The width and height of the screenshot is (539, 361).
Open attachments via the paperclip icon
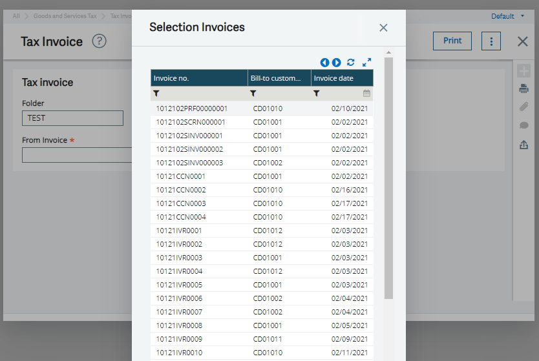pos(523,107)
